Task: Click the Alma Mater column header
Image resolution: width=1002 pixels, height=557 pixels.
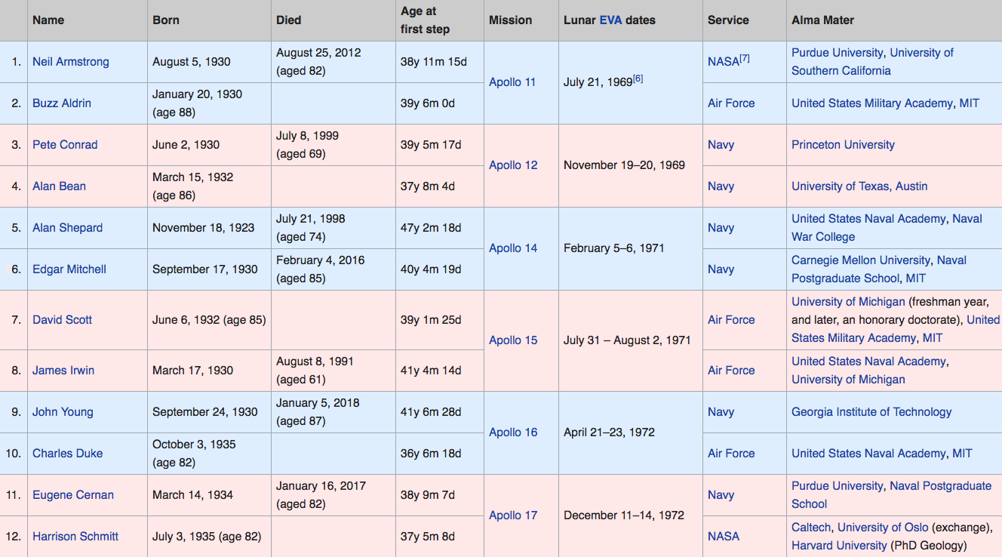Action: pos(823,20)
